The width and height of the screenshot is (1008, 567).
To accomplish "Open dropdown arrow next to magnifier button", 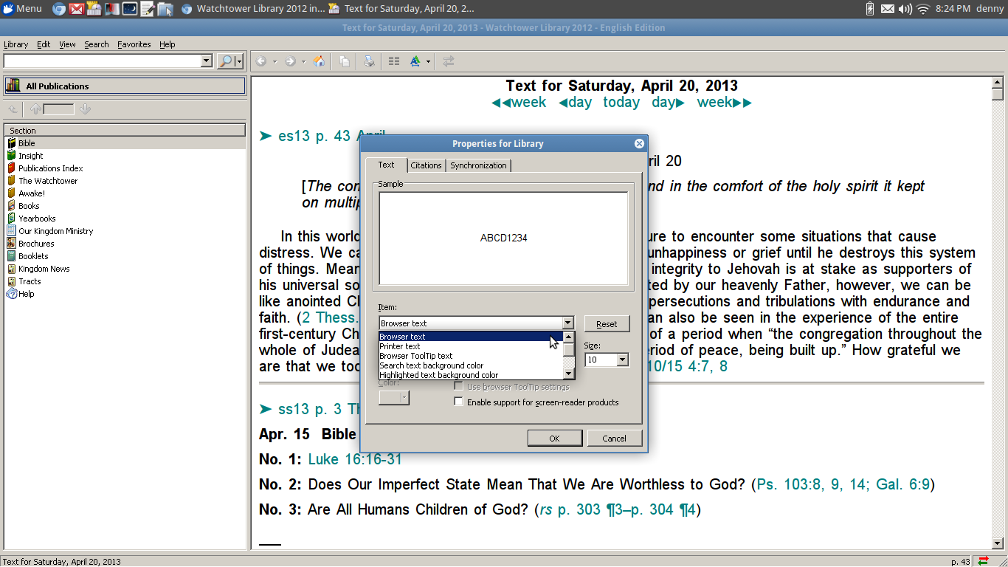I will [239, 61].
